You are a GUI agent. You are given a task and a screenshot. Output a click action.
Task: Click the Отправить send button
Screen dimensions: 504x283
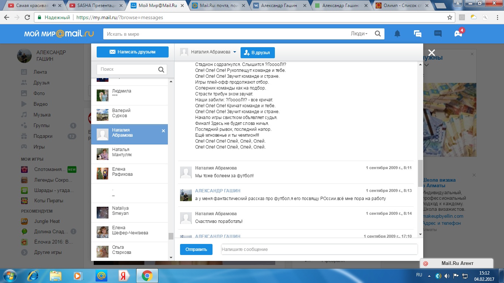pos(196,249)
